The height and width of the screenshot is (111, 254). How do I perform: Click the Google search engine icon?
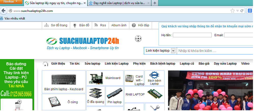click(x=250, y=11)
